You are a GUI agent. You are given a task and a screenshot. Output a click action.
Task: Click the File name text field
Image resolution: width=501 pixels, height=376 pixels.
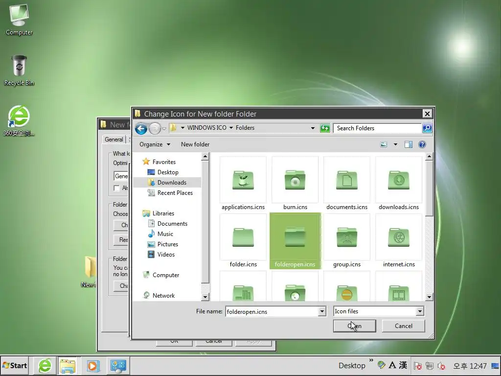coord(272,311)
